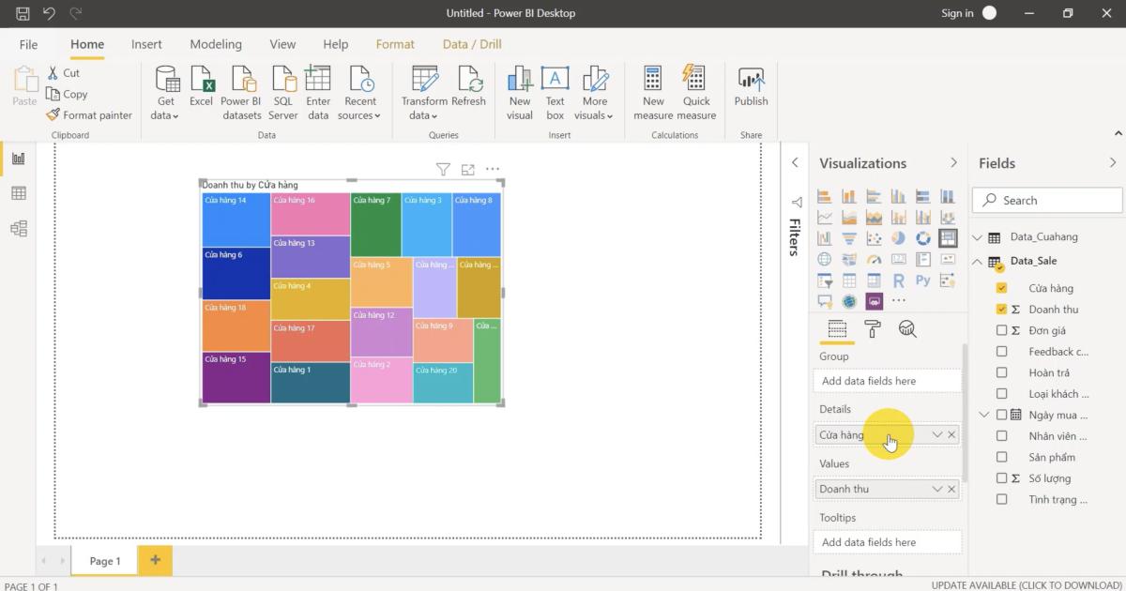Open the Text box insert tool
The width and height of the screenshot is (1126, 591).
click(555, 89)
